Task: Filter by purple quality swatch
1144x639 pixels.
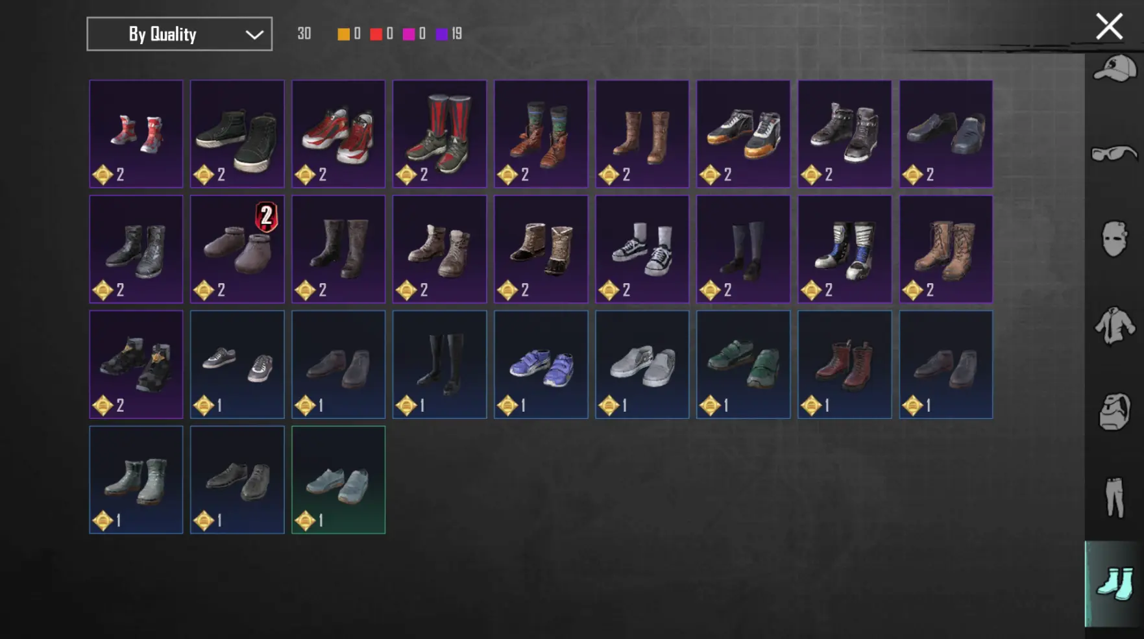Action: [x=442, y=34]
